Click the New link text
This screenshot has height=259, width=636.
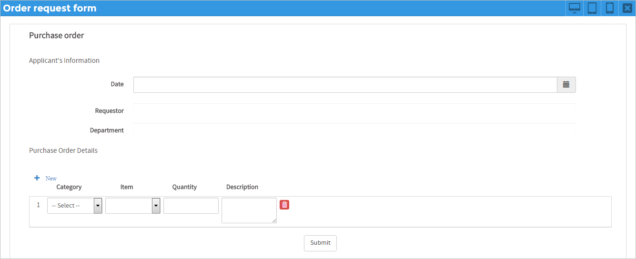coord(51,179)
